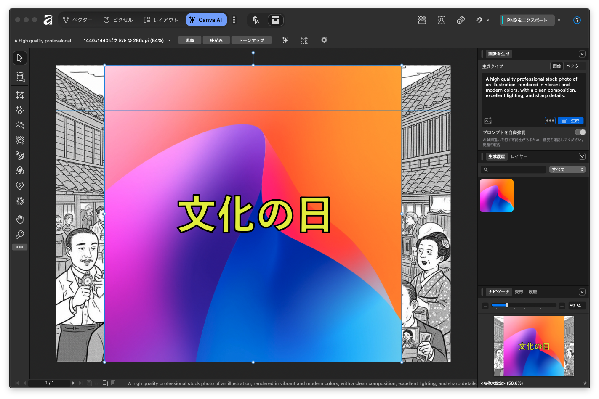Select the Move tool arrow icon

pyautogui.click(x=20, y=58)
